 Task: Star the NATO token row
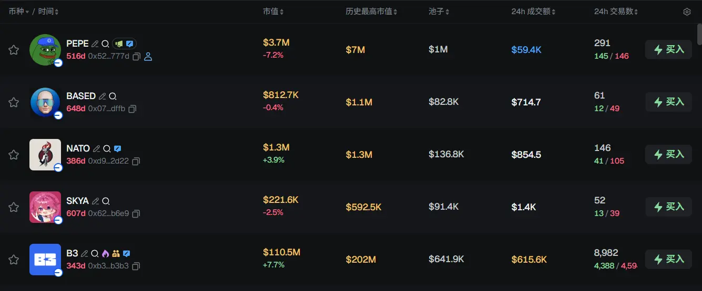14,155
